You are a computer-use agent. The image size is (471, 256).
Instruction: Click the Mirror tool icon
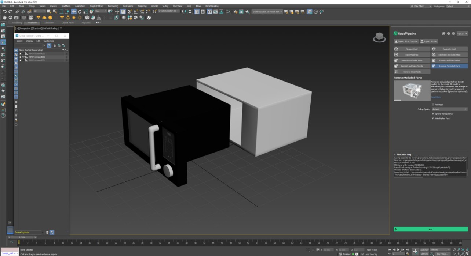tap(184, 12)
